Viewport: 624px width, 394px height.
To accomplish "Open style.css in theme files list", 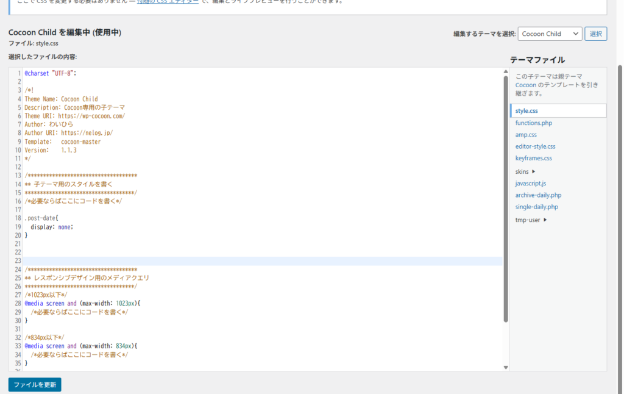I will 526,111.
